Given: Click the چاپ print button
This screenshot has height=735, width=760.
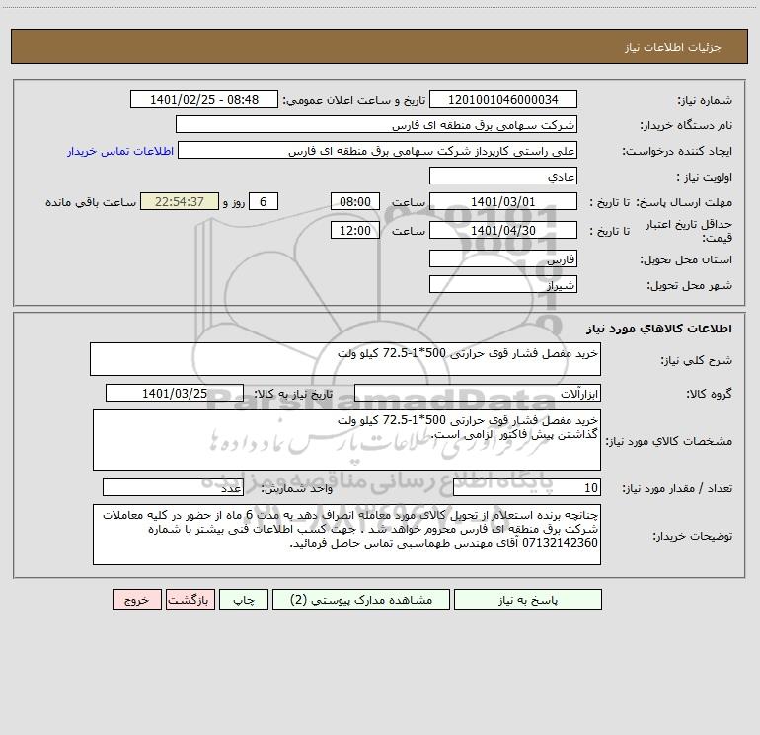Looking at the screenshot, I should tap(244, 599).
